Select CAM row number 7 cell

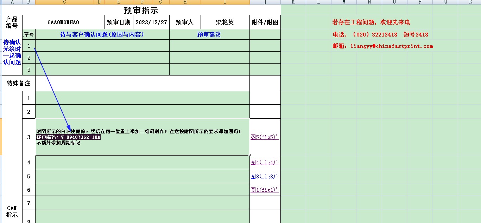pos(29,203)
